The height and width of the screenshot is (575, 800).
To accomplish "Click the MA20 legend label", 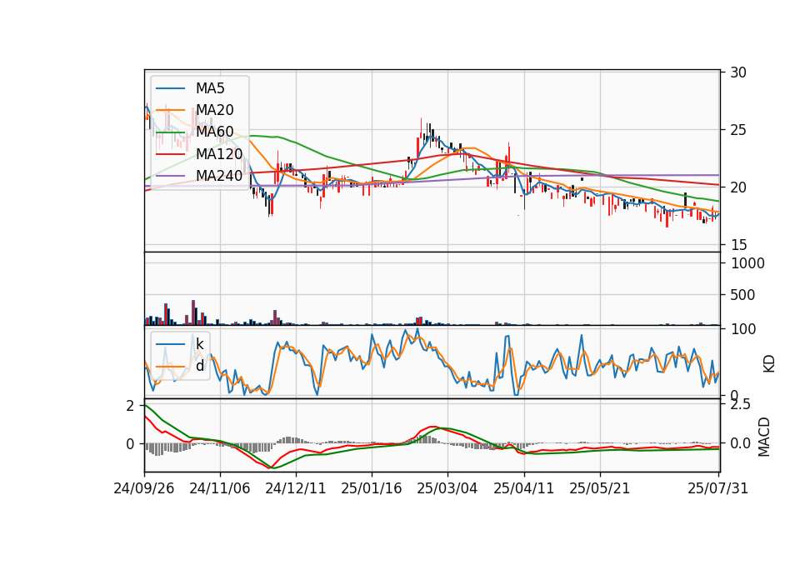I will pyautogui.click(x=214, y=110).
